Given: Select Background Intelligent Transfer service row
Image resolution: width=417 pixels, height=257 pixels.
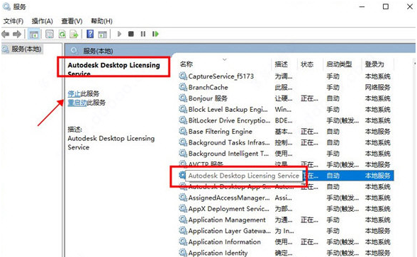Looking at the screenshot, I should pos(286,154).
